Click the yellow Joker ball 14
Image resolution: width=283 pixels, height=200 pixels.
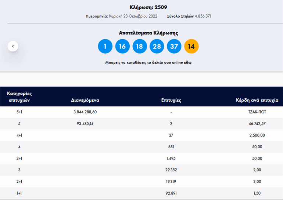pyautogui.click(x=191, y=46)
